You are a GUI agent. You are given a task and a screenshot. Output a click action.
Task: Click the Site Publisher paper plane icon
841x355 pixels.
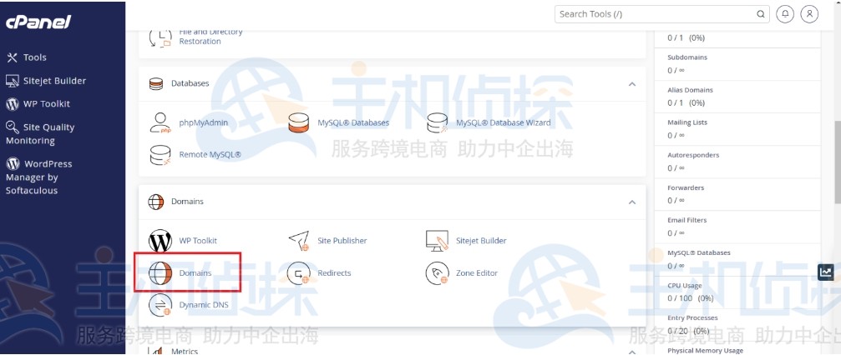point(299,241)
